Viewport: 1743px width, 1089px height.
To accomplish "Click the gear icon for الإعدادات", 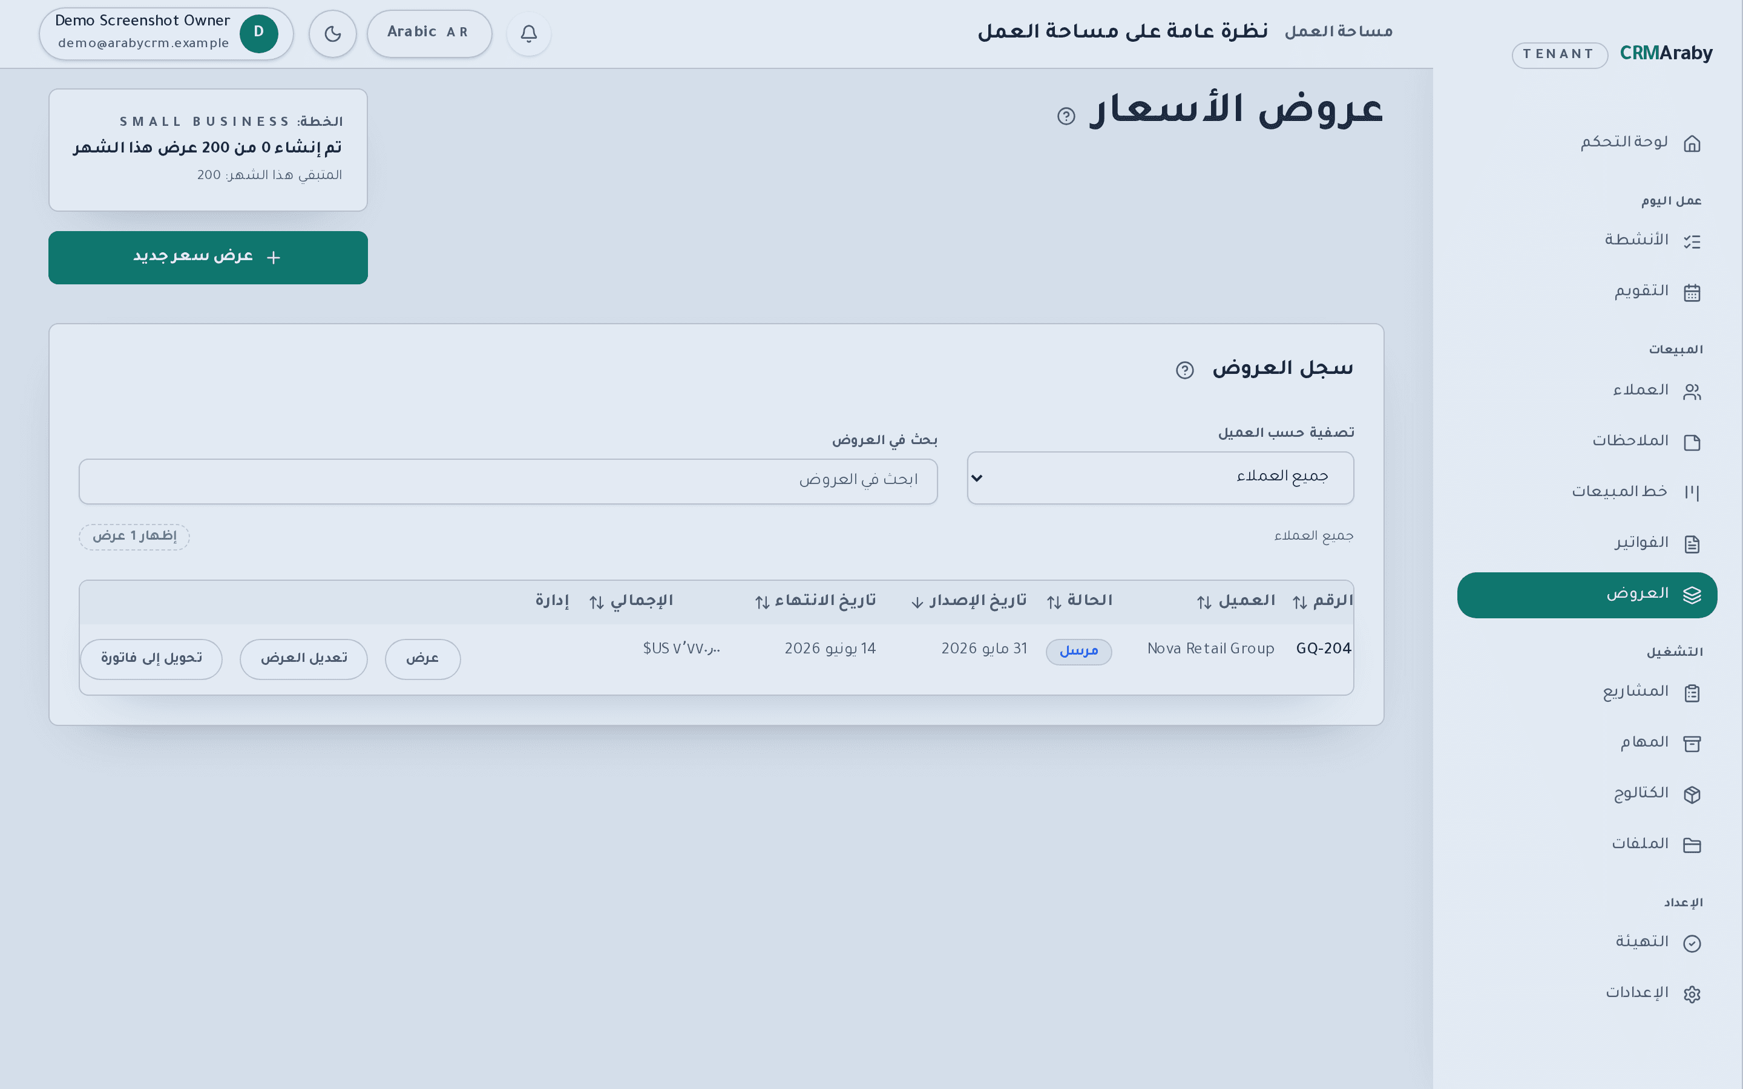I will pos(1692,994).
